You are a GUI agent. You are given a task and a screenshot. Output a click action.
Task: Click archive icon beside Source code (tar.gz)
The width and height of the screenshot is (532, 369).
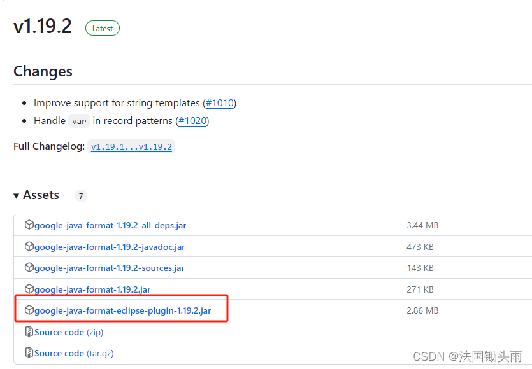tap(29, 352)
